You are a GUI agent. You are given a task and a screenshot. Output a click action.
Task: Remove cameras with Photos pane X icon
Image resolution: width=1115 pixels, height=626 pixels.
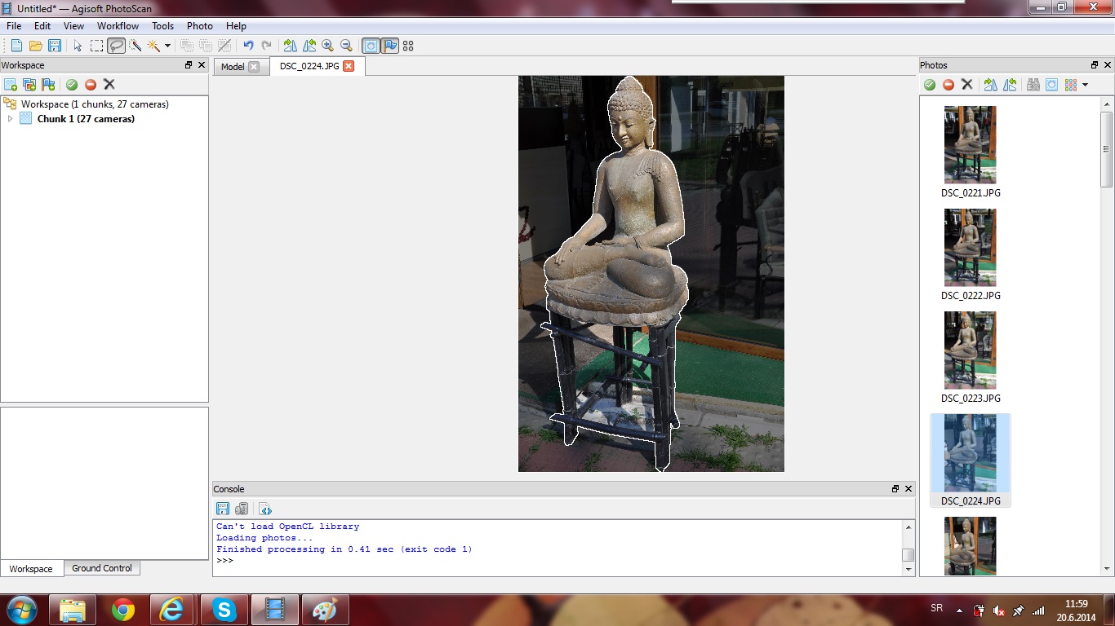(967, 85)
